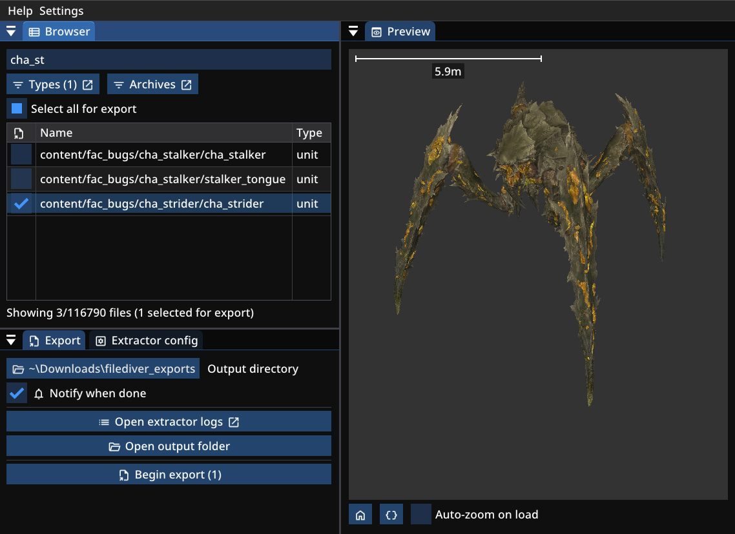
Task: Click the pop-out icon on Types filter
Action: pos(88,84)
